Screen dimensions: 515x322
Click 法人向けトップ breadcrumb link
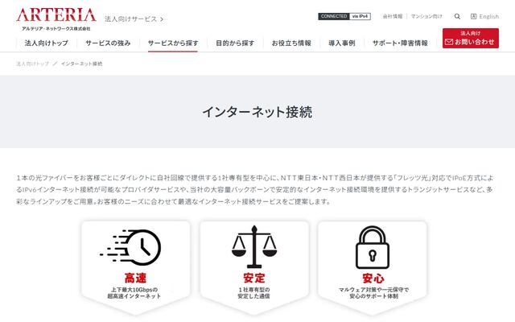click(x=32, y=64)
